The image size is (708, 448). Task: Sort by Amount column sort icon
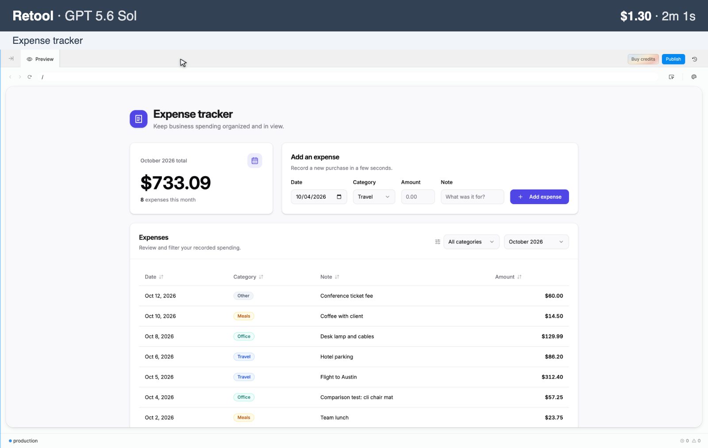pos(519,277)
